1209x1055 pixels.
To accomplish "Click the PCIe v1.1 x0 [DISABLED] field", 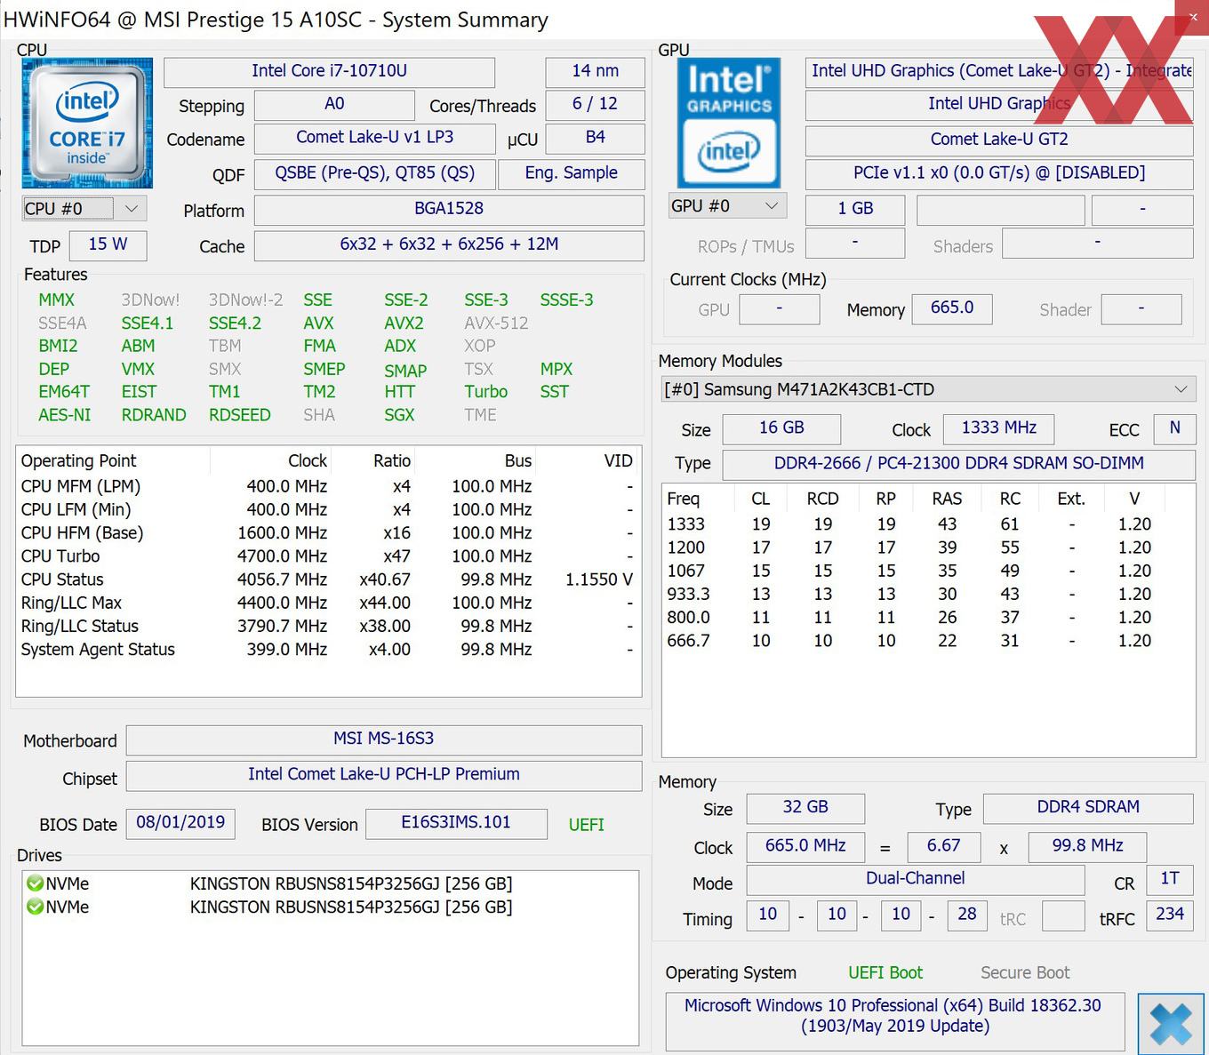I will (999, 173).
